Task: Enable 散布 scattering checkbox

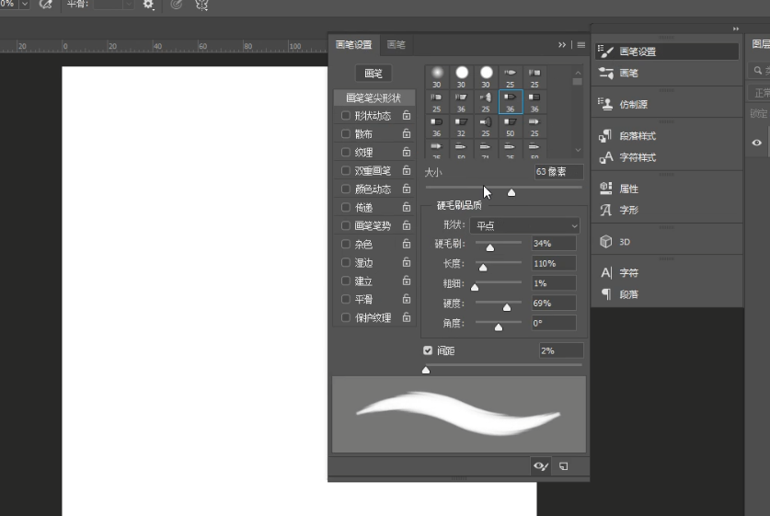Action: click(x=346, y=133)
